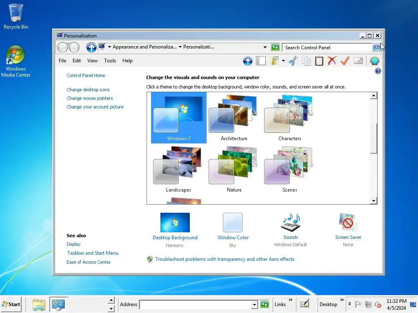Click the muted volume tray icon

378,304
